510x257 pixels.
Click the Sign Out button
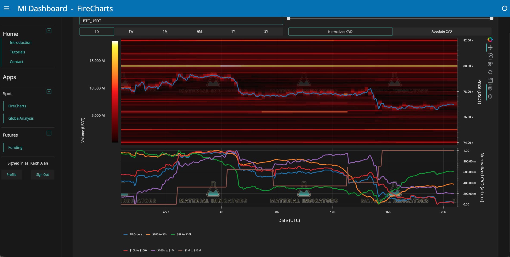43,175
